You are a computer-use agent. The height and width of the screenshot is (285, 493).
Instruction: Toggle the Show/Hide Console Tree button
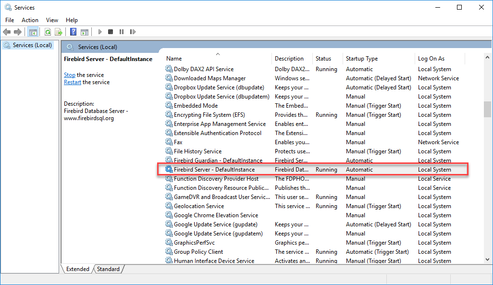tap(33, 32)
